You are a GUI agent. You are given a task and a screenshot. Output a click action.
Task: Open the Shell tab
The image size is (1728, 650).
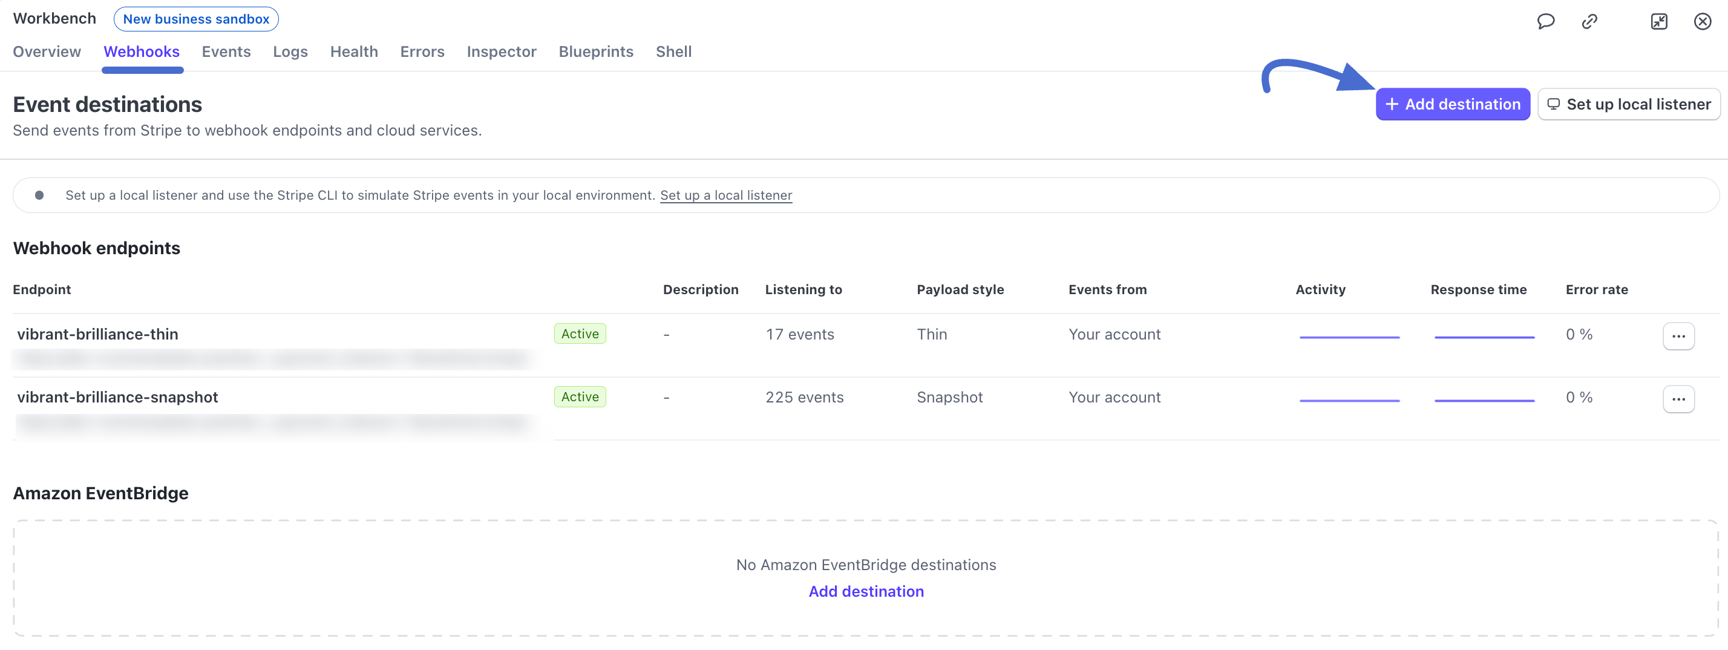(x=673, y=51)
